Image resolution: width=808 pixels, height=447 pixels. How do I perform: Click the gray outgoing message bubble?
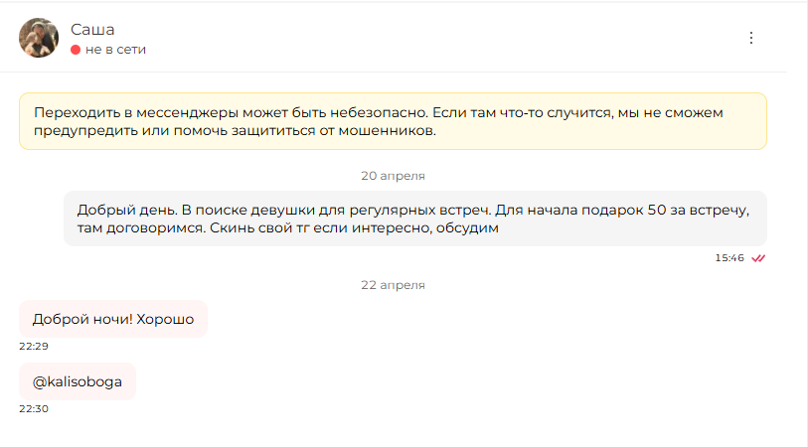[x=415, y=219]
